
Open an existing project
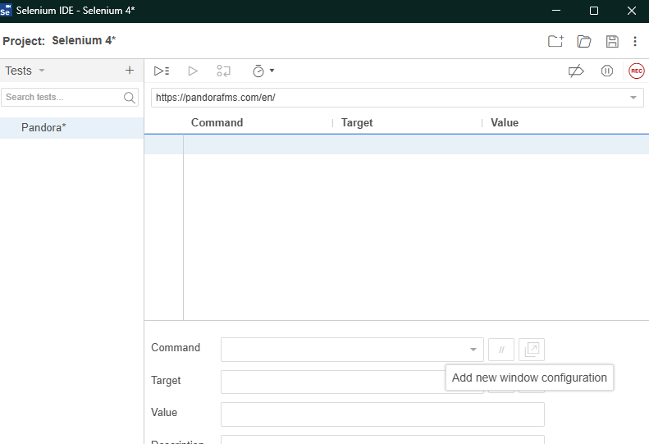point(584,41)
